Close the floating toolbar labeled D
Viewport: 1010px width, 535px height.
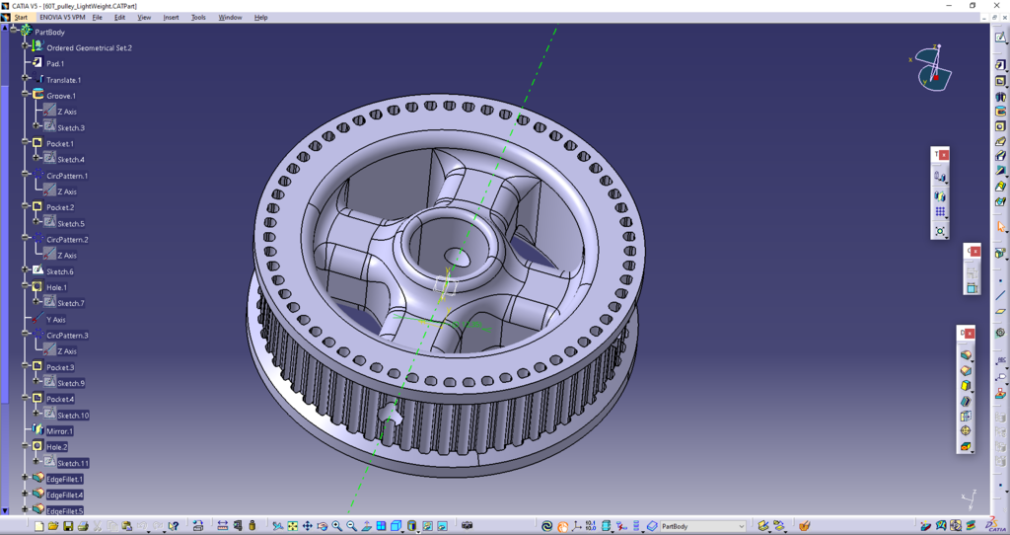coord(969,334)
